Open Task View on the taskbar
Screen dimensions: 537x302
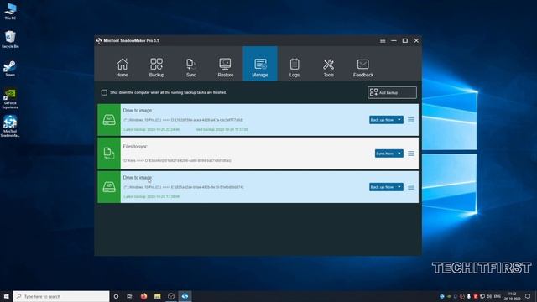click(x=129, y=296)
